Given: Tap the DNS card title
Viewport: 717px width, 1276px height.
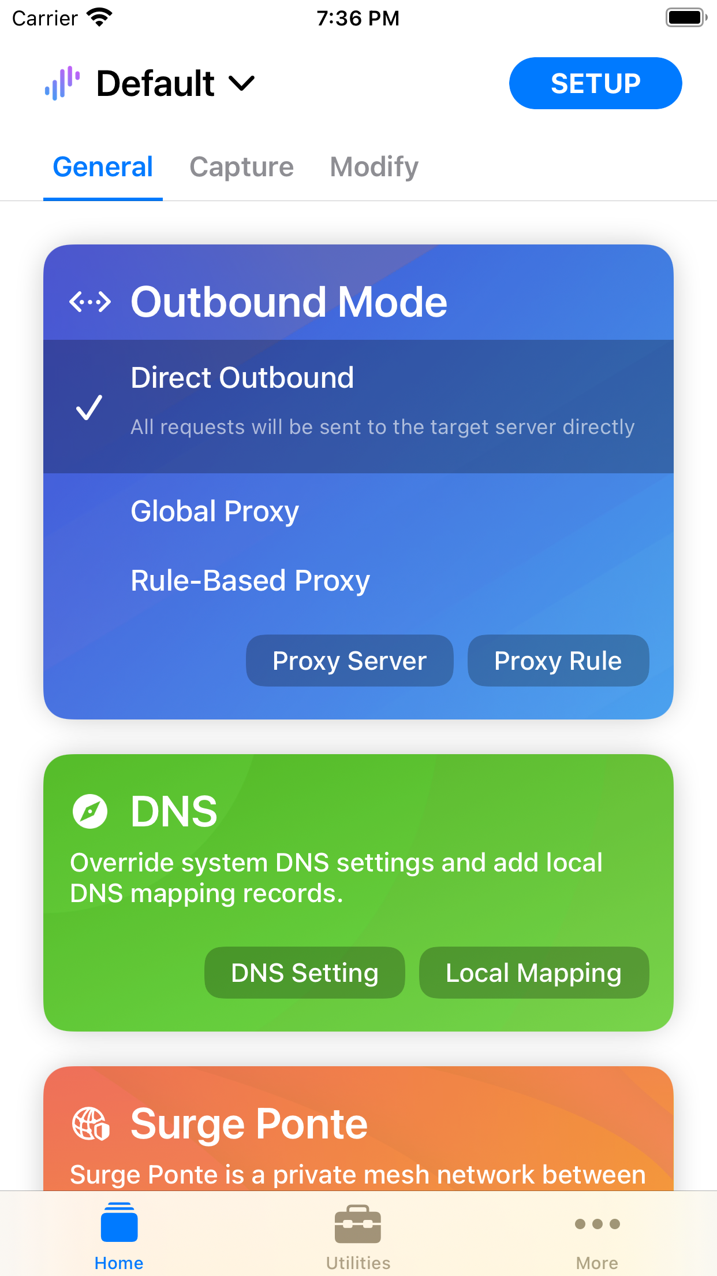Looking at the screenshot, I should (174, 811).
